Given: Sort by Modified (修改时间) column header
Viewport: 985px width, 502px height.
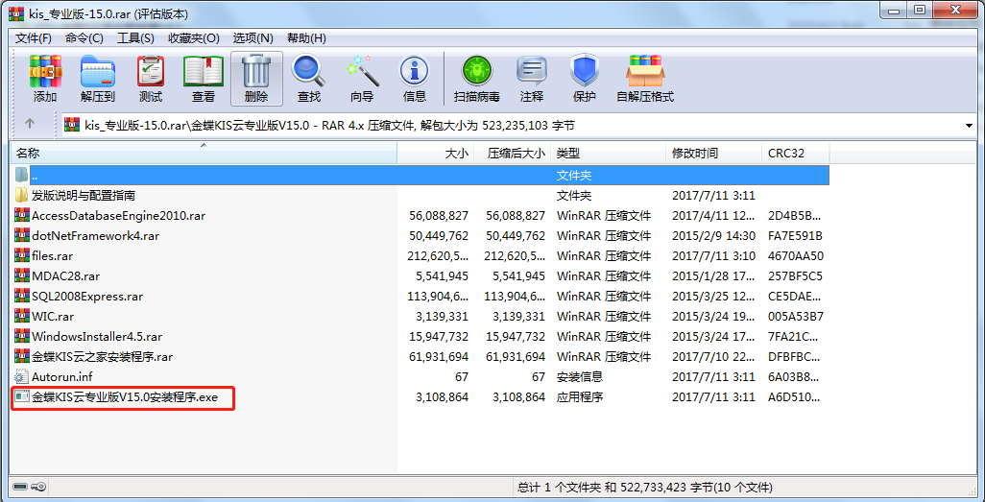Looking at the screenshot, I should pos(713,154).
